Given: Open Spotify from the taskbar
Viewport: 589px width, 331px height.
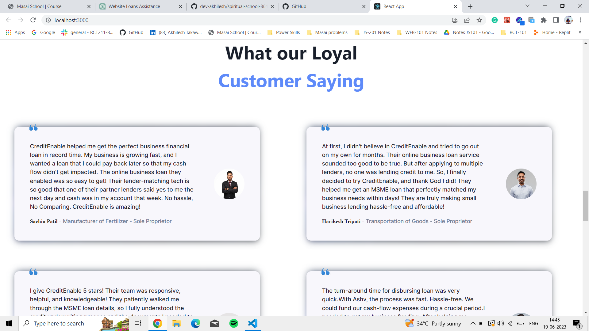Looking at the screenshot, I should coord(234,323).
